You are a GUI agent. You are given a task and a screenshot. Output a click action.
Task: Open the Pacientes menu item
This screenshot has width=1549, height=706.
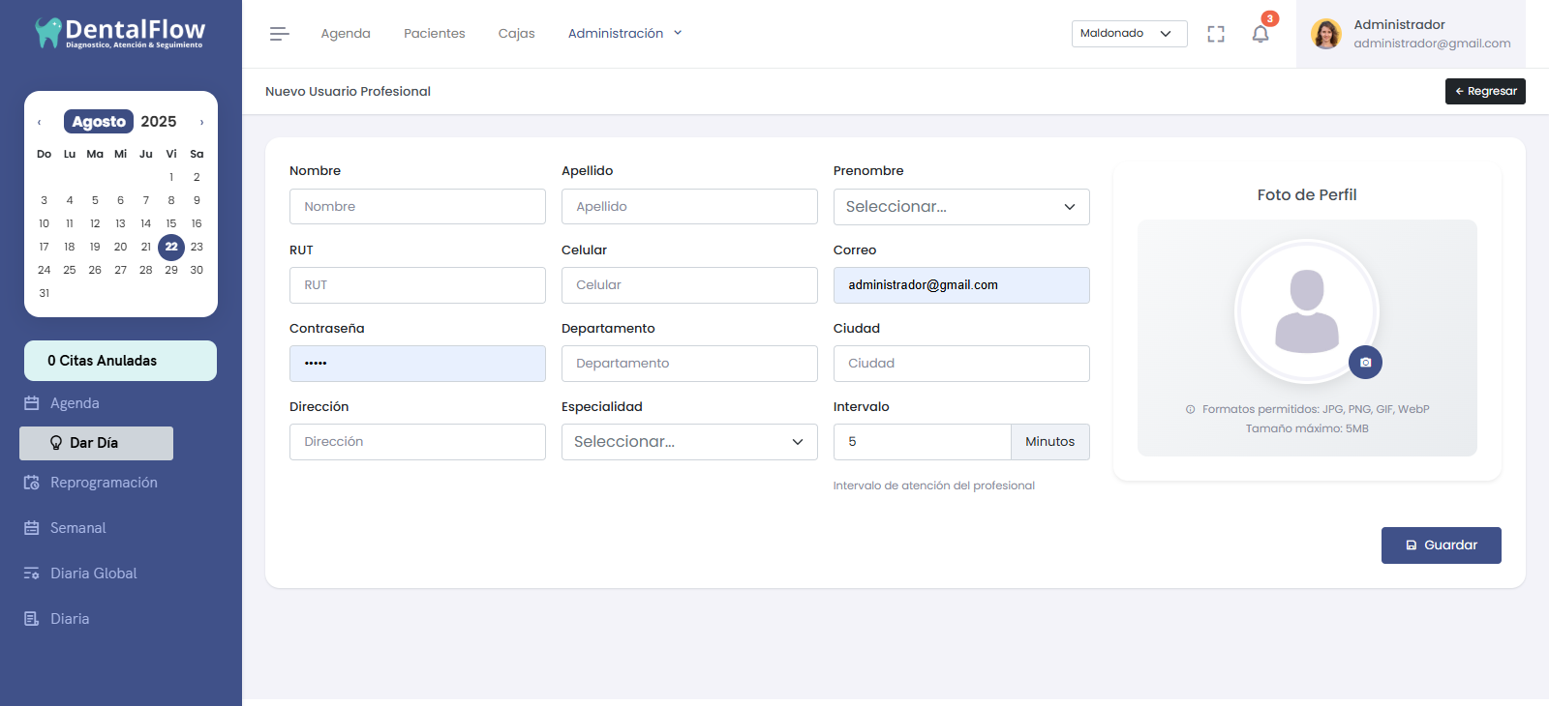434,34
